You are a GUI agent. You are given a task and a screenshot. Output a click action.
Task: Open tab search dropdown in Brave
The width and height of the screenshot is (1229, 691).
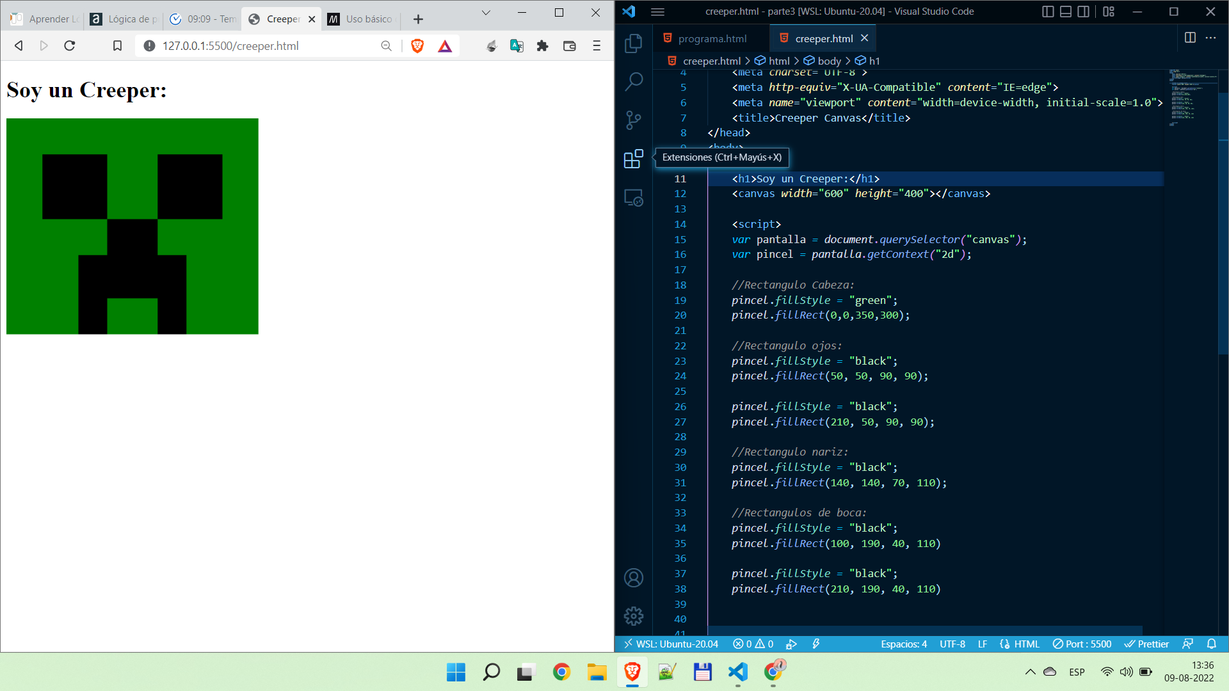click(x=486, y=12)
